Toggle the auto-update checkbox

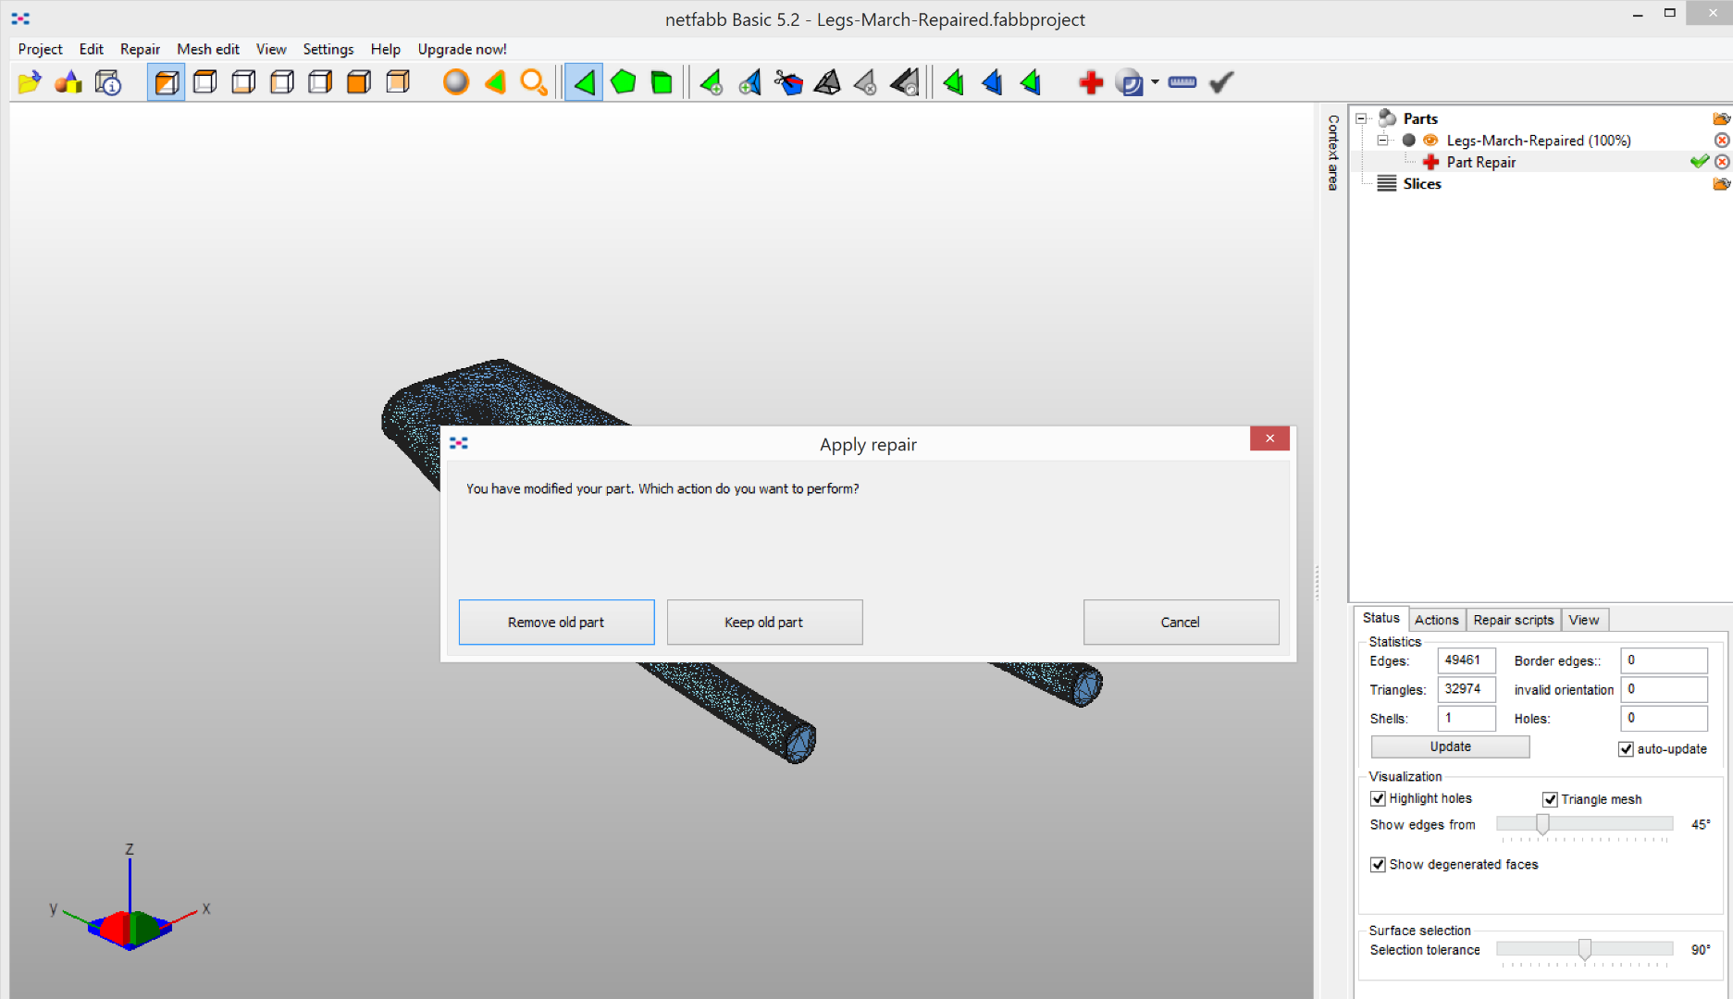point(1626,749)
